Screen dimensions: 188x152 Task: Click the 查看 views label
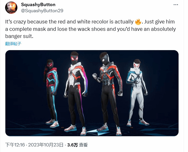(84, 145)
